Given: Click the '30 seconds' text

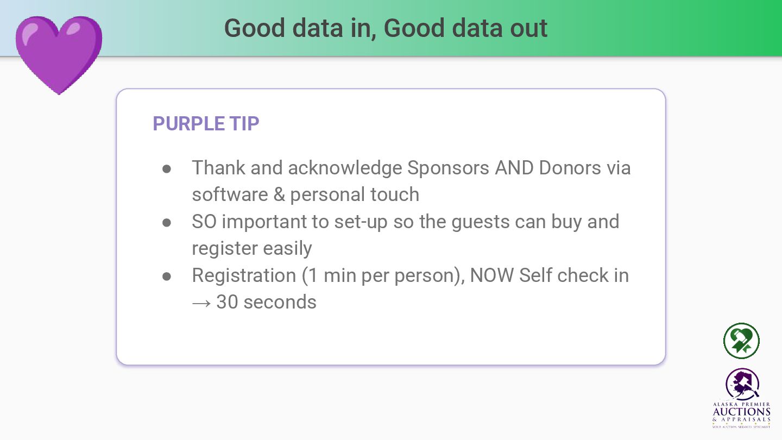Looking at the screenshot, I should pos(266,302).
